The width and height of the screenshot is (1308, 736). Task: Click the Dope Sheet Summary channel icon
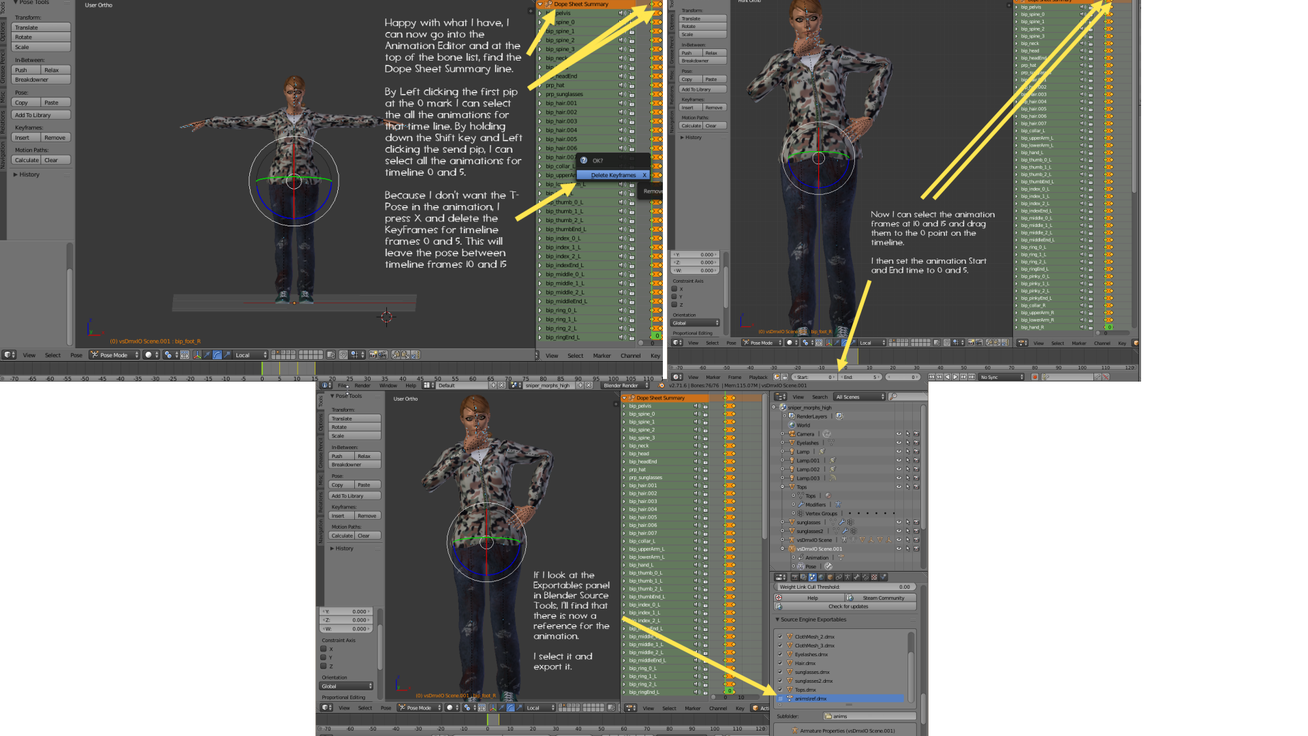click(x=632, y=398)
